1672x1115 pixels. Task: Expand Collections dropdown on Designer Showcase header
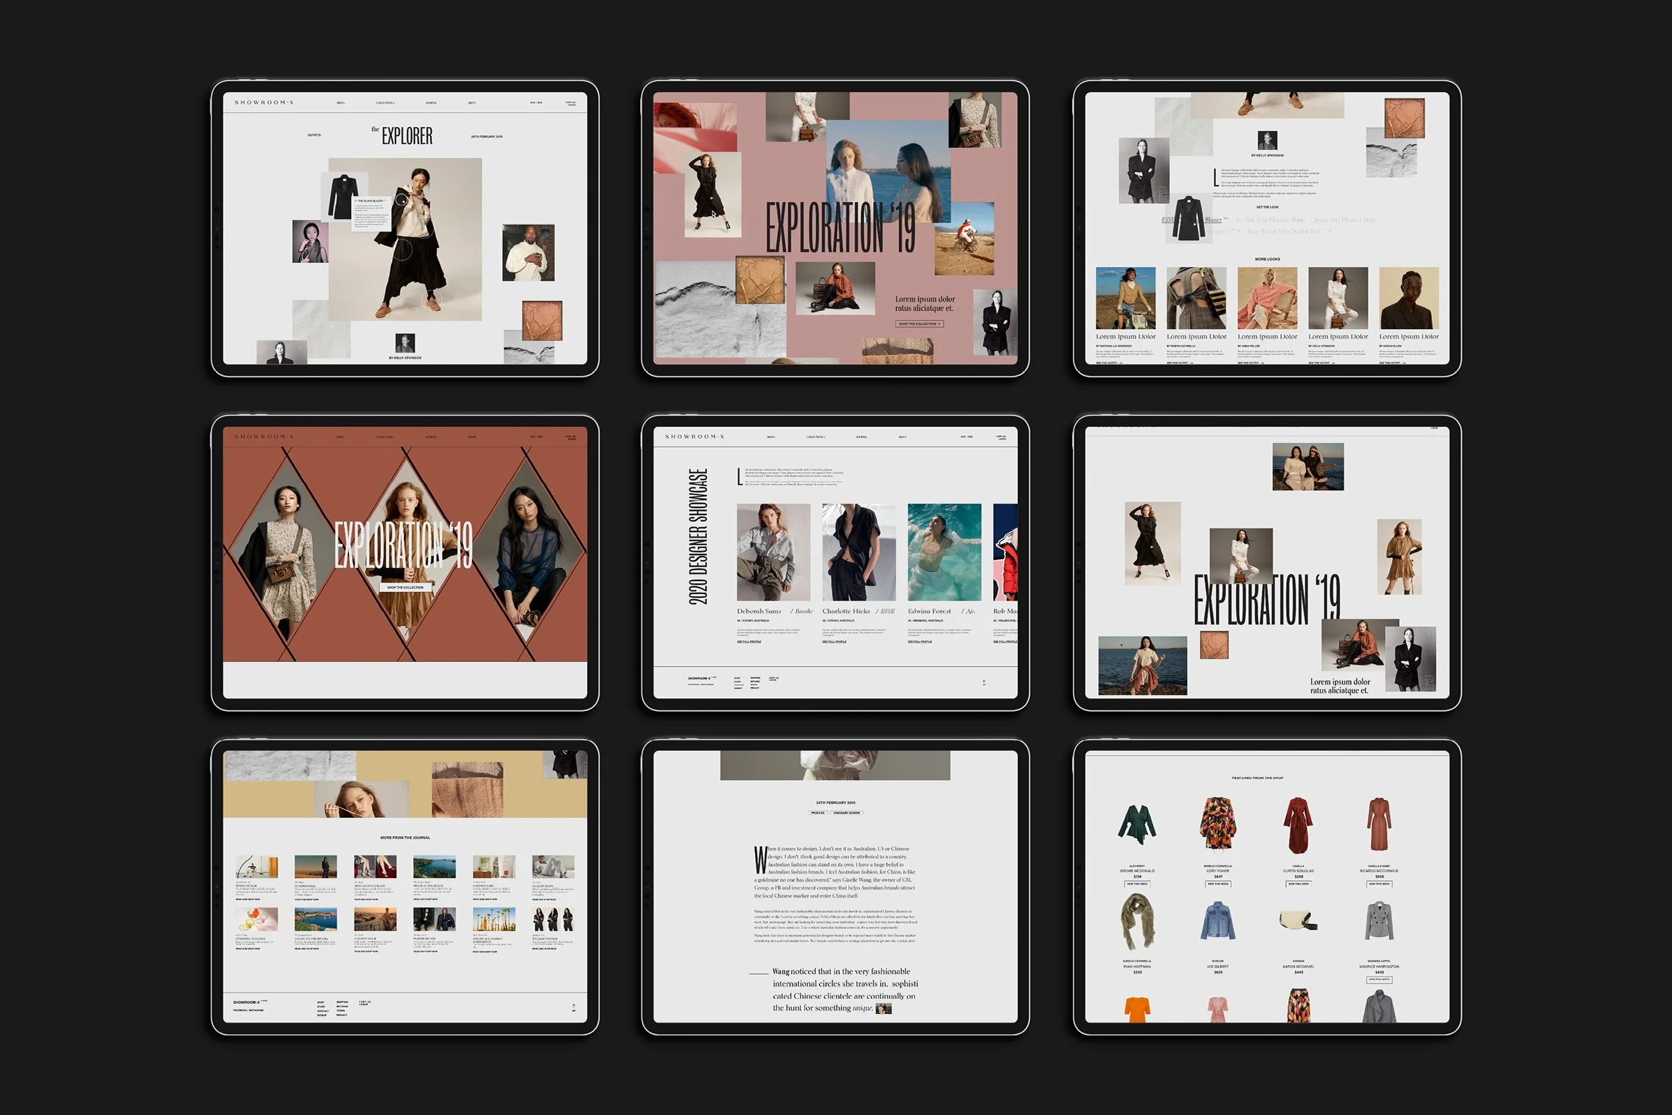815,437
